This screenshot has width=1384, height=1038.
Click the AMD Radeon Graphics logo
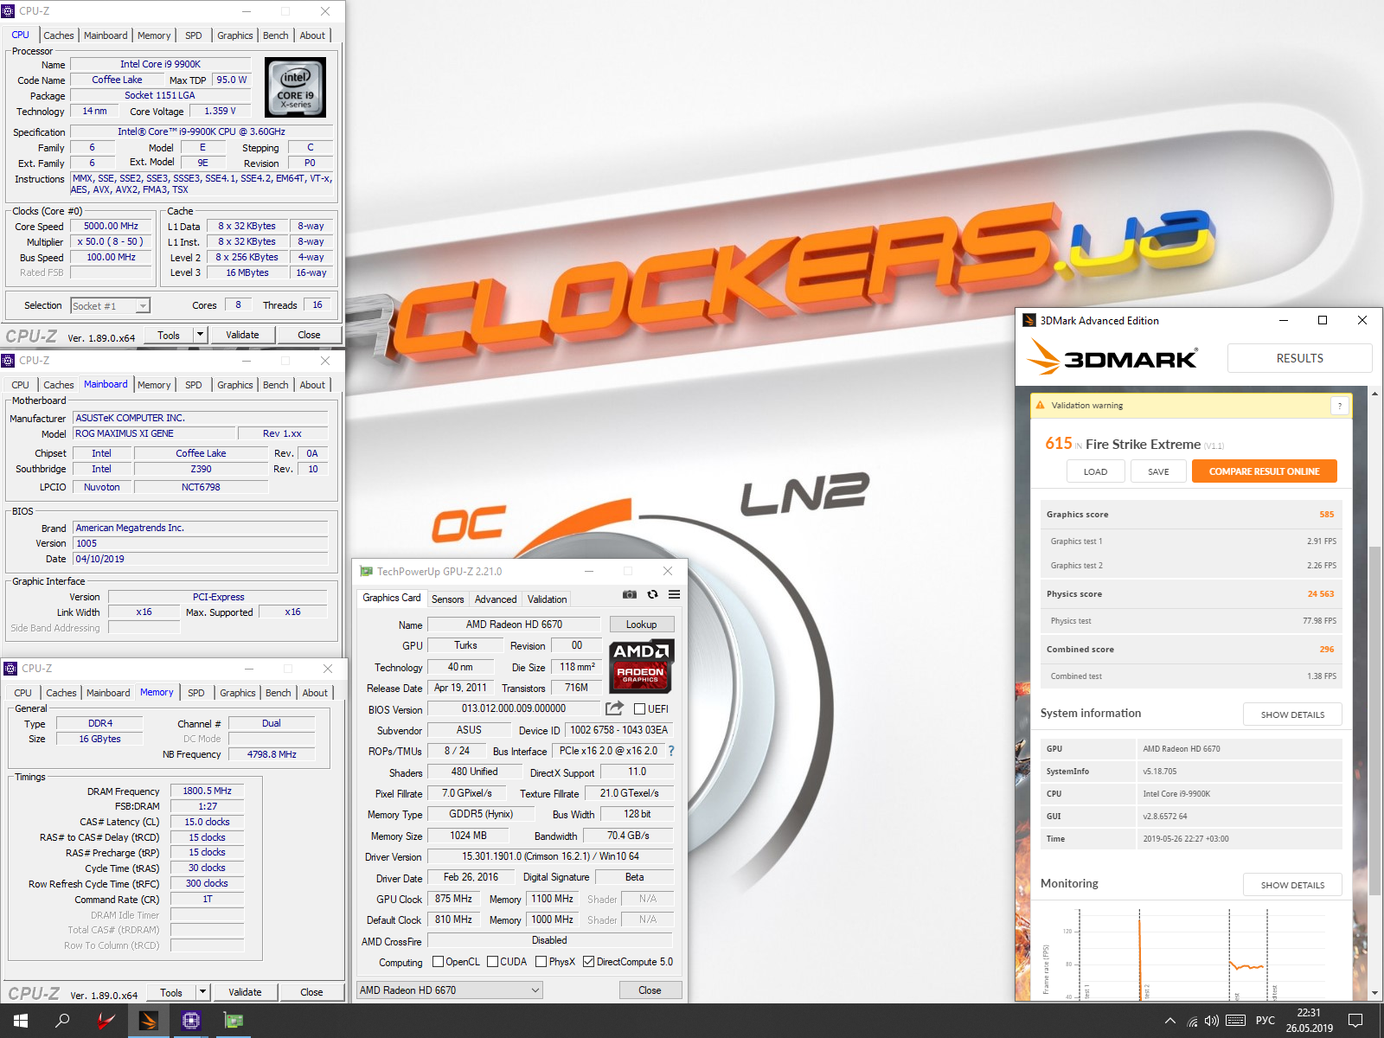click(641, 666)
